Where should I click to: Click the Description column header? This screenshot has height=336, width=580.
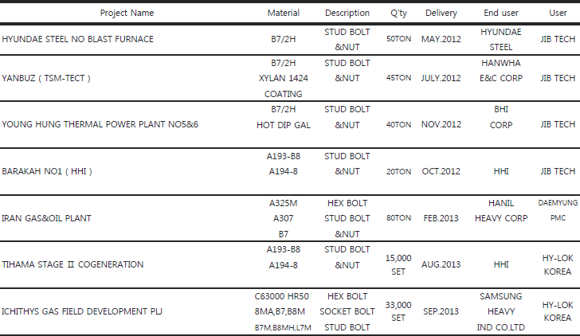pyautogui.click(x=347, y=13)
